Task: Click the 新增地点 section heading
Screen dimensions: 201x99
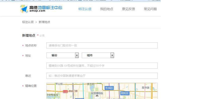Action: coord(29,35)
